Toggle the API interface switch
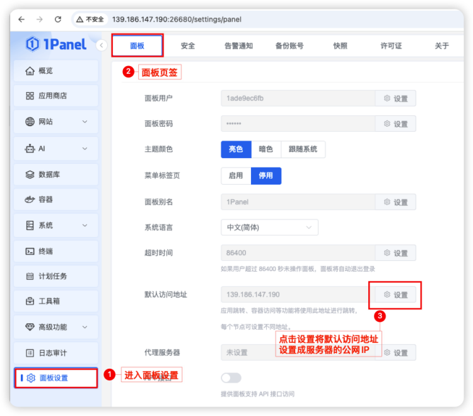The height and width of the screenshot is (416, 473). click(231, 378)
